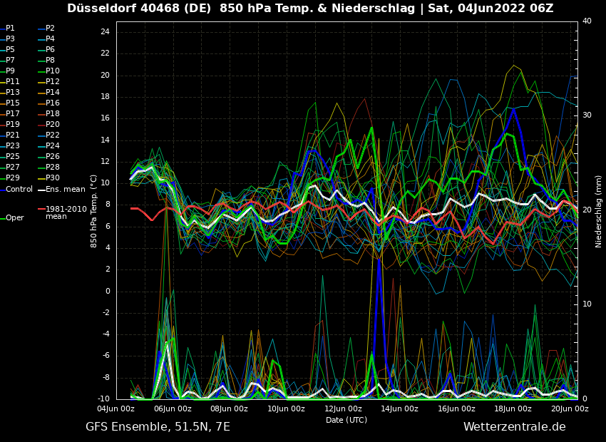Click the P30 legend label

coord(53,178)
